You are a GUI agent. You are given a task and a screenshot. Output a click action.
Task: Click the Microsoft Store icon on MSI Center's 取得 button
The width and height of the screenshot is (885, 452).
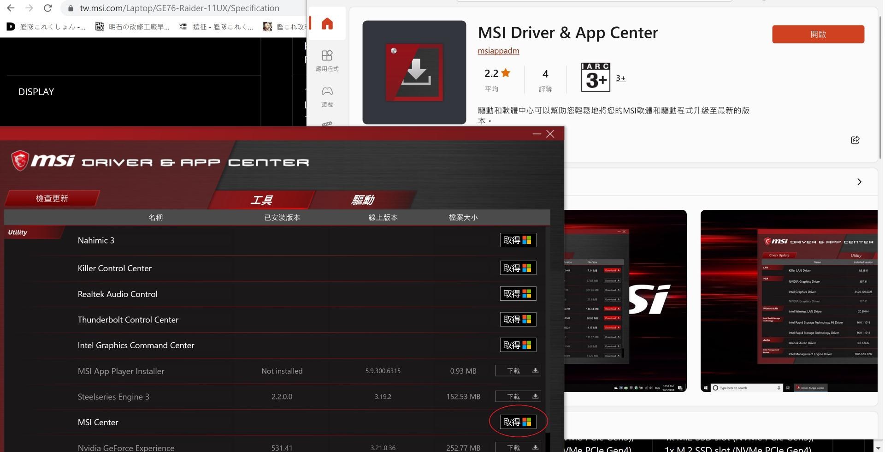(527, 422)
